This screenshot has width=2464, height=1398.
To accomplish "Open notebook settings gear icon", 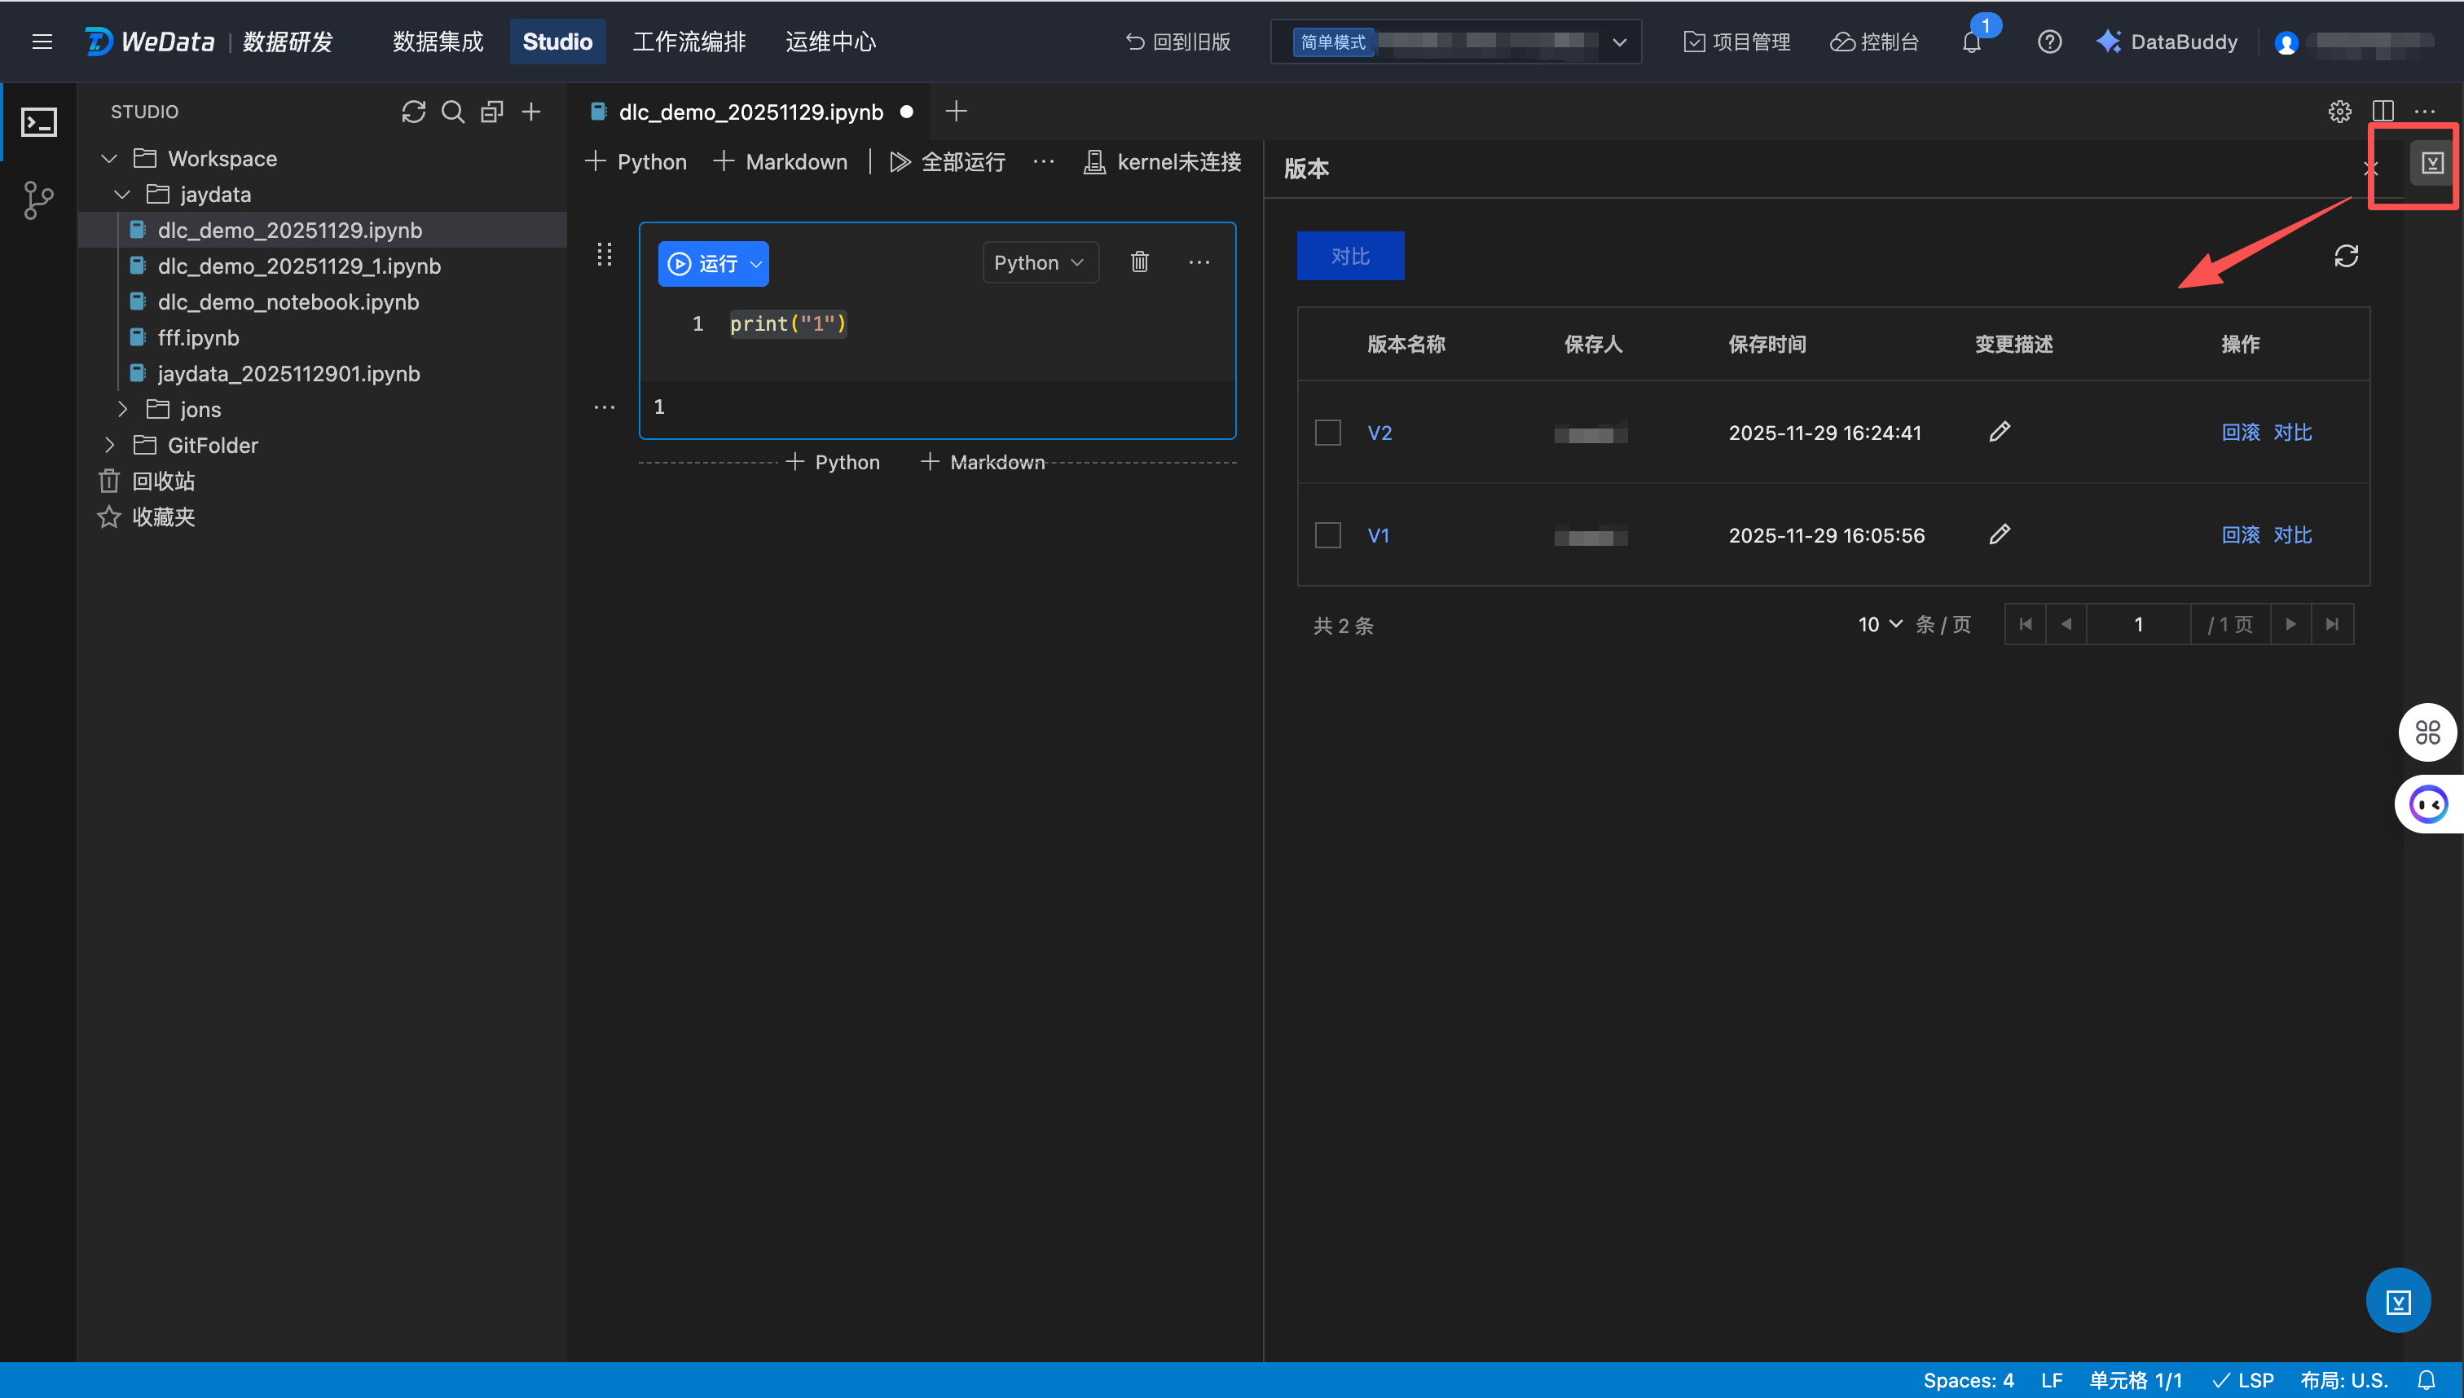I will (2339, 112).
